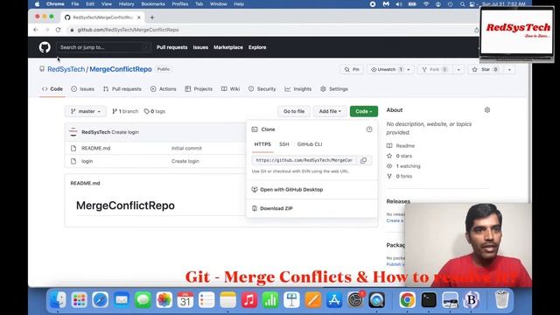Expand the Fork dropdown arrow

tap(458, 69)
